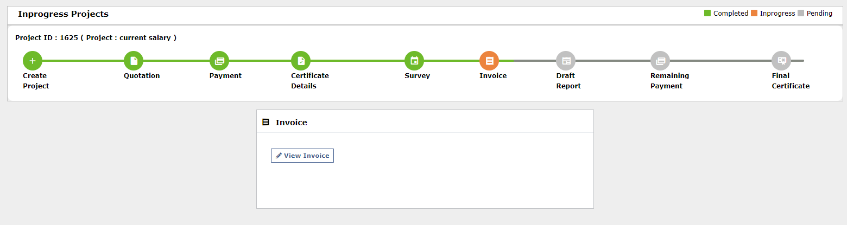Click the Final Certificate text label
This screenshot has width=847, height=225.
[791, 81]
